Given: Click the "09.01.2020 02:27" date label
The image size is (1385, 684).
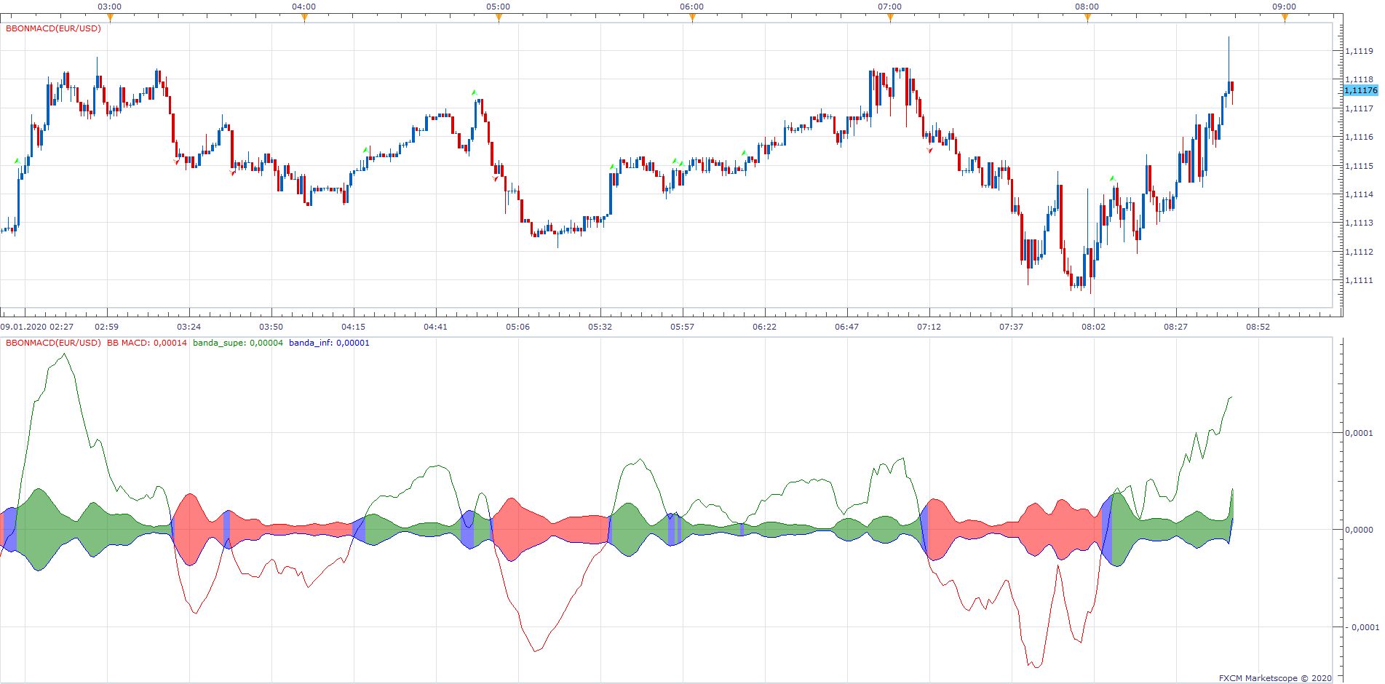Looking at the screenshot, I should click(x=37, y=327).
